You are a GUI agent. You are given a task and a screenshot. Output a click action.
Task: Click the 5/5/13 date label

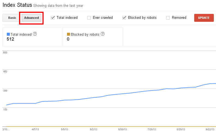click(65, 129)
